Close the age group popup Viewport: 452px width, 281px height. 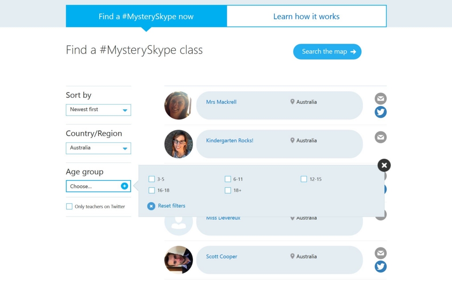(x=384, y=165)
